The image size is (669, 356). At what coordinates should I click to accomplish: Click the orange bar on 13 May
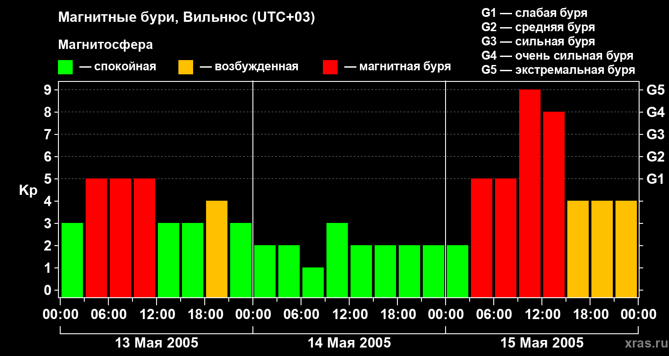click(216, 249)
